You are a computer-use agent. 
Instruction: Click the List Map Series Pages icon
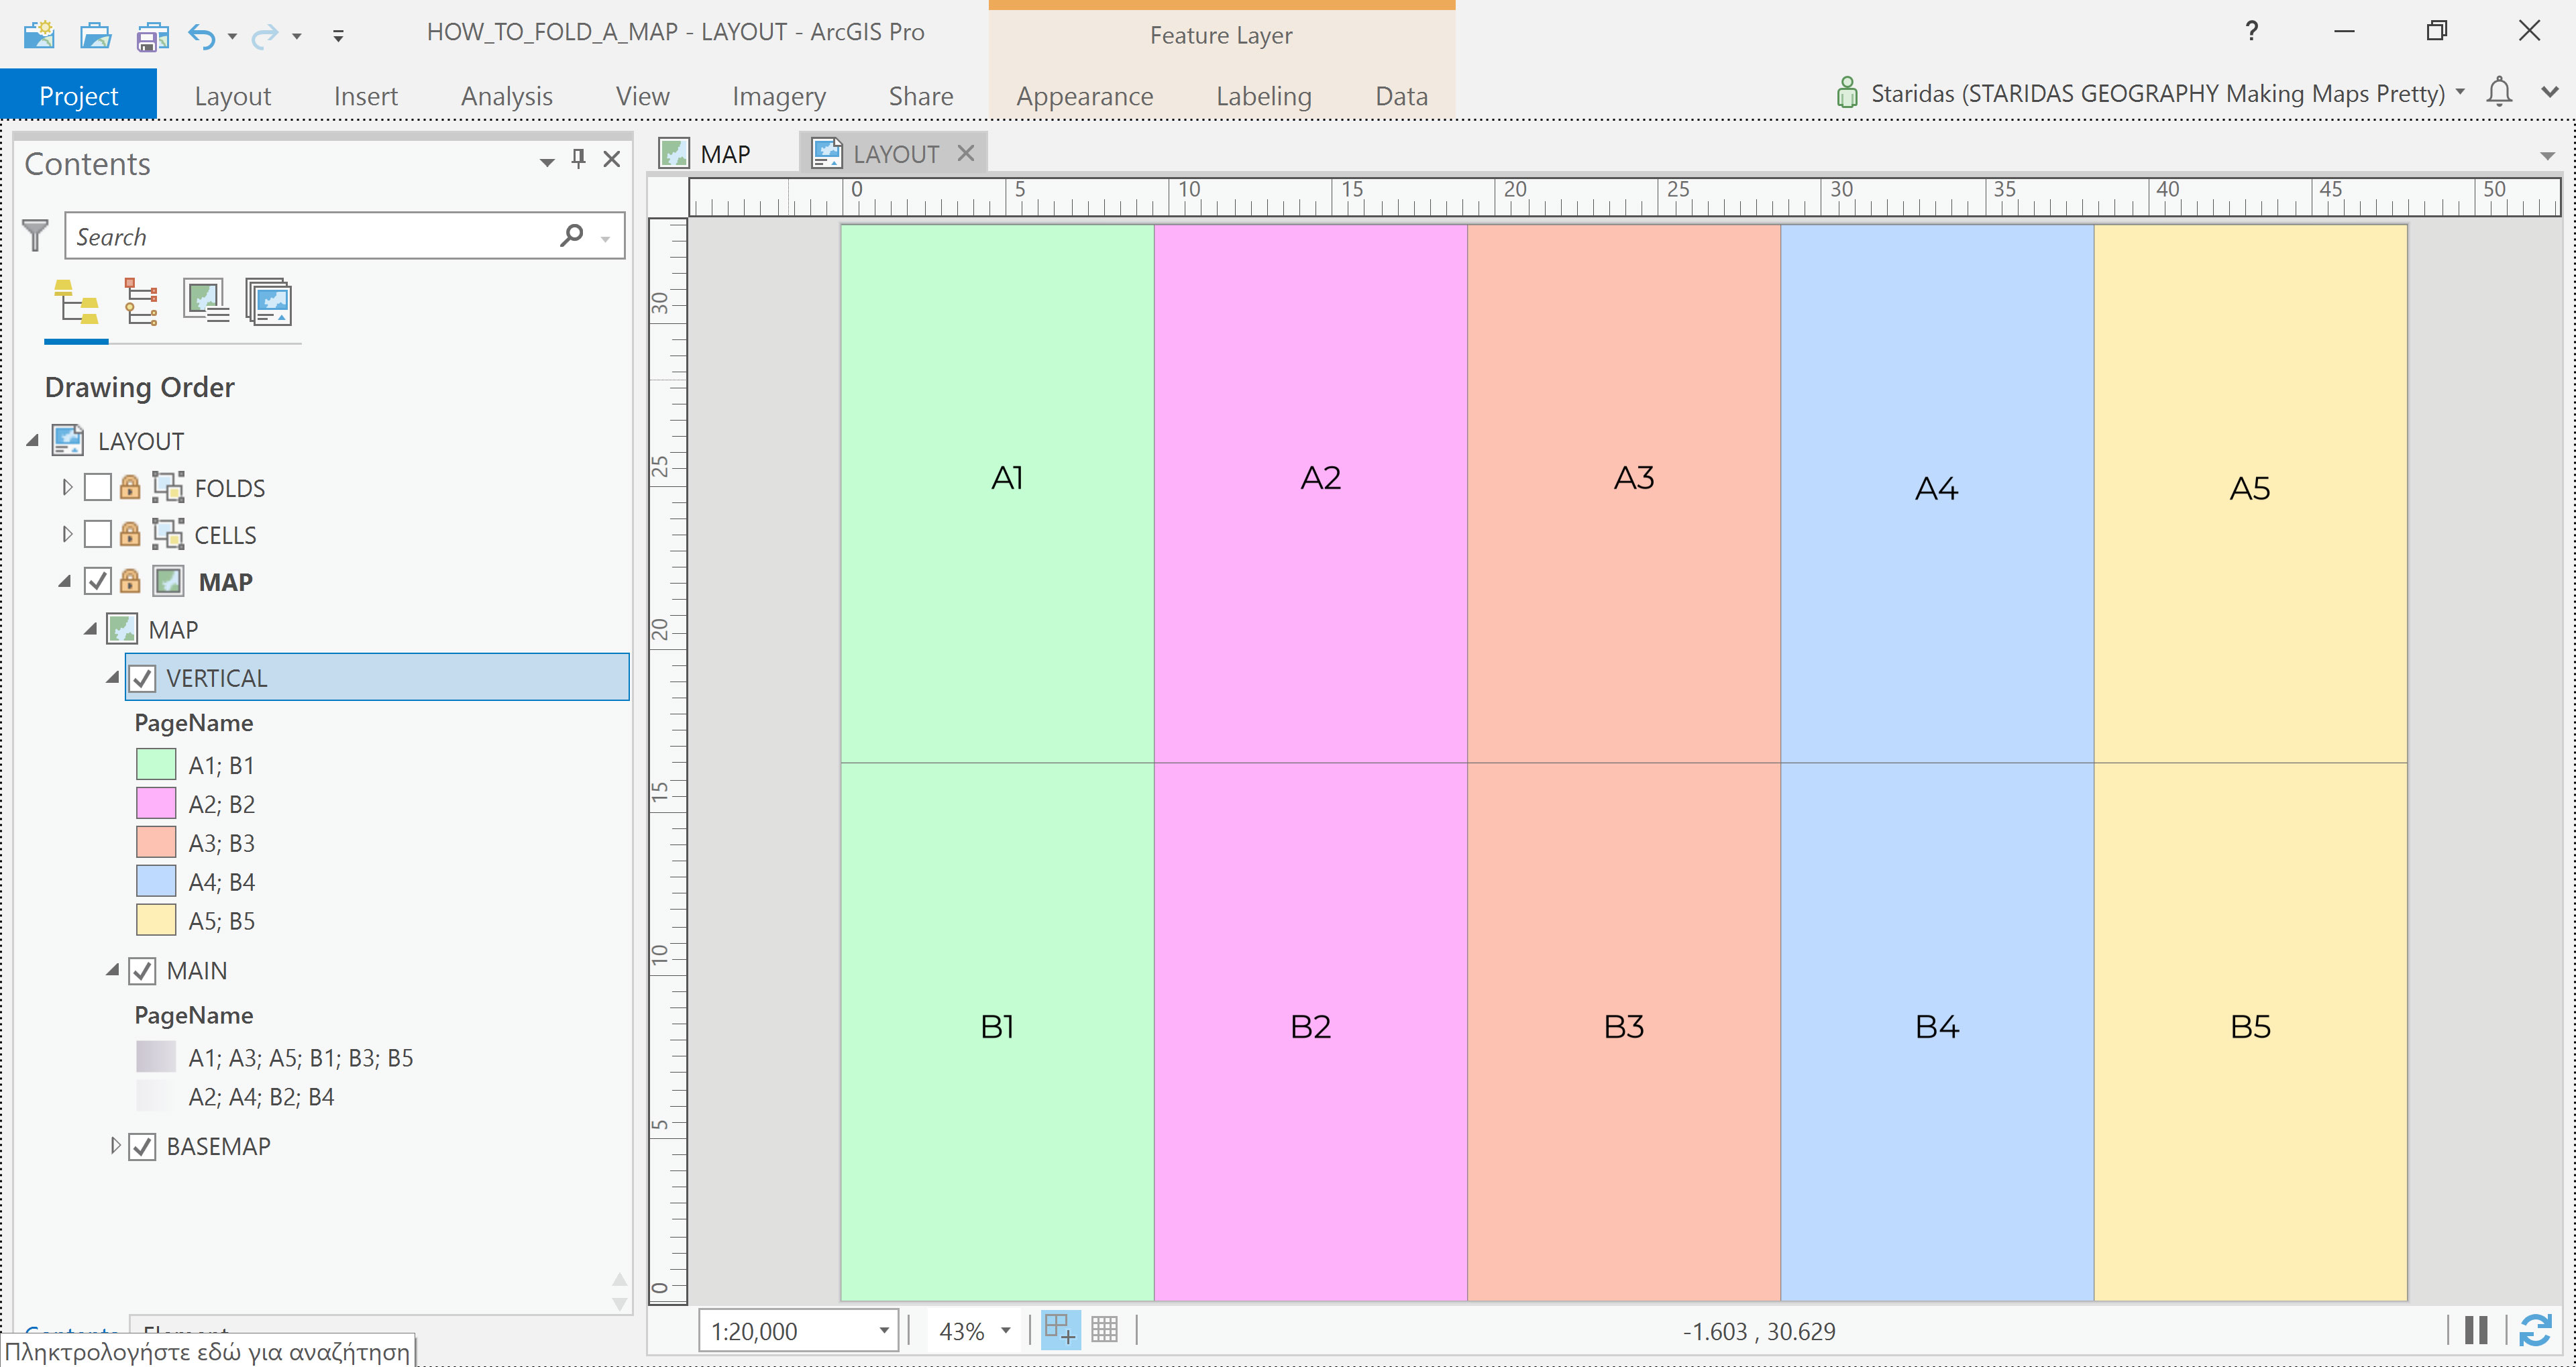(269, 302)
